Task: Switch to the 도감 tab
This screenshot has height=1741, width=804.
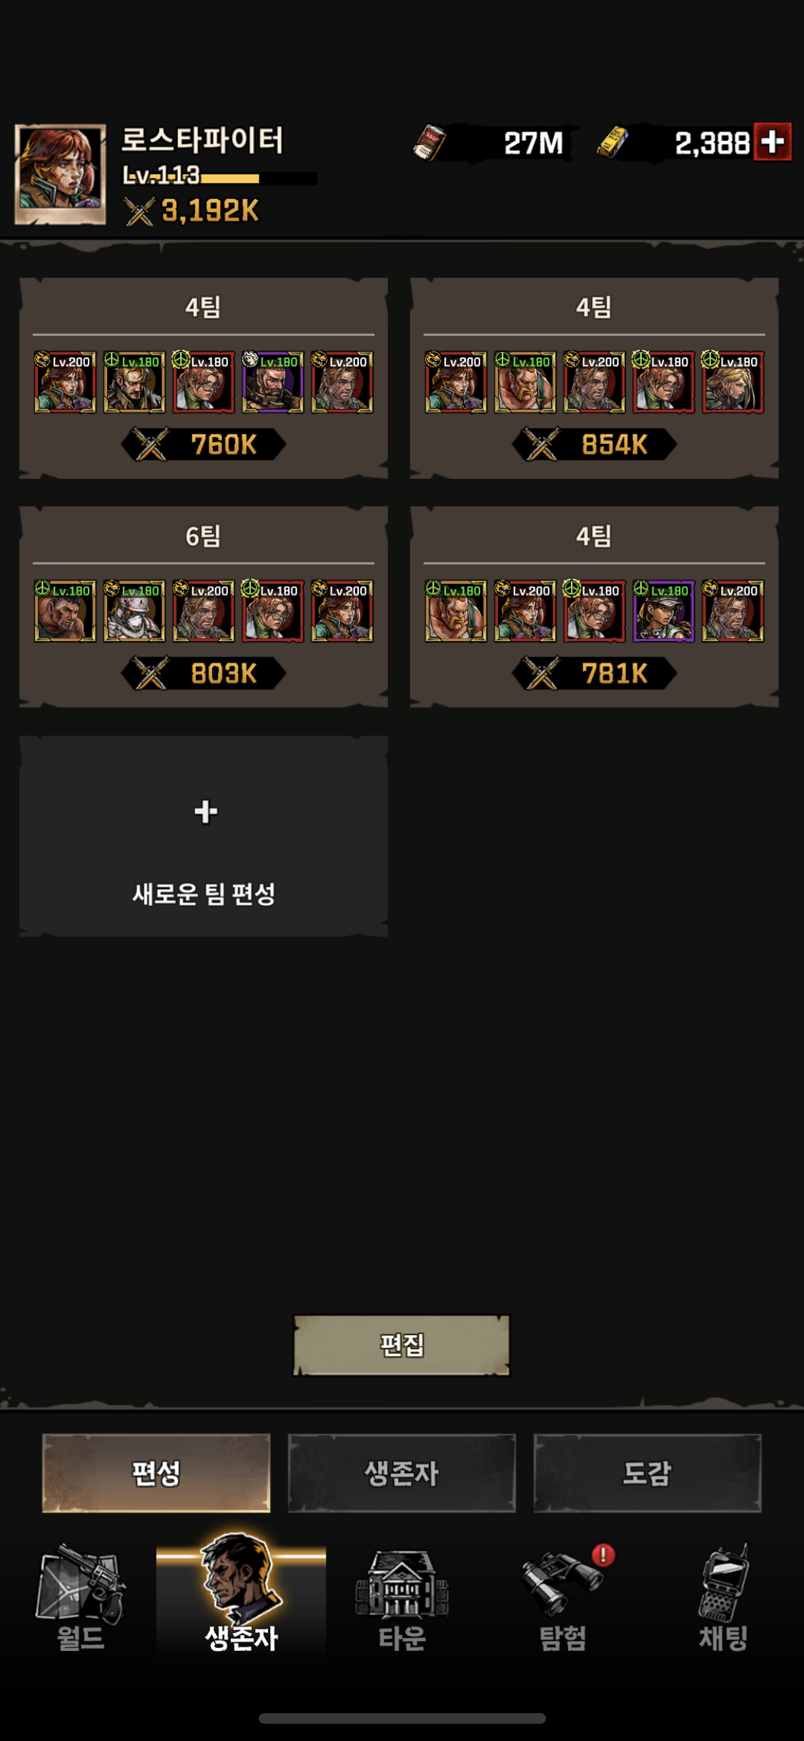Action: tap(647, 1472)
